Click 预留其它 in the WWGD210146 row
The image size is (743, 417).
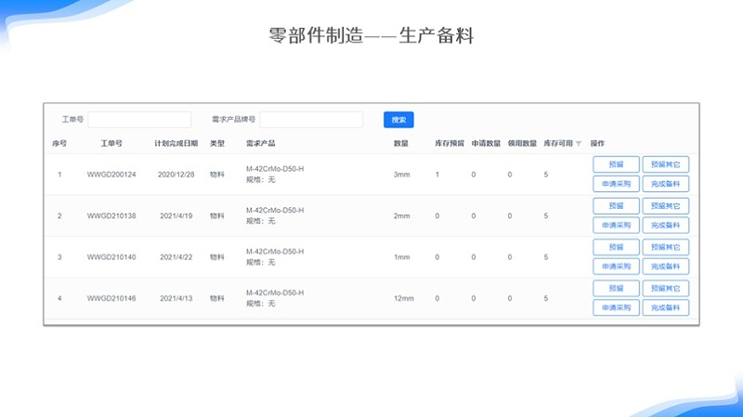(665, 289)
